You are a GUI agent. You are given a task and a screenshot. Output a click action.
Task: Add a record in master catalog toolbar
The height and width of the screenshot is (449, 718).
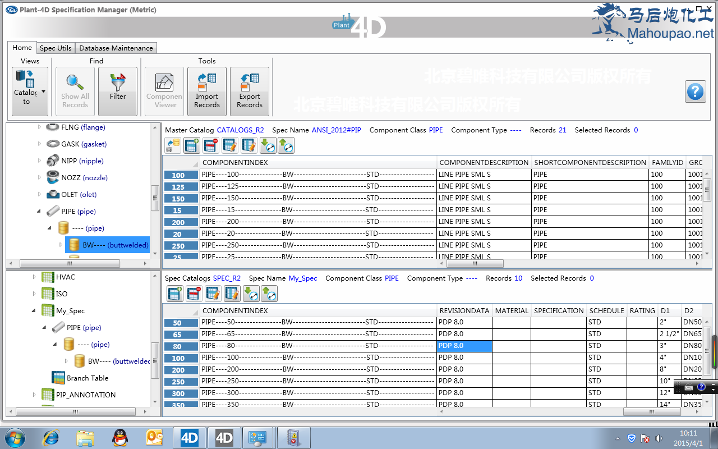192,146
